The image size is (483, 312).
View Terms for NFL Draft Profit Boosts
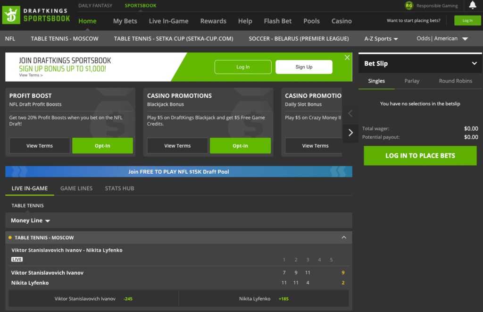click(40, 145)
